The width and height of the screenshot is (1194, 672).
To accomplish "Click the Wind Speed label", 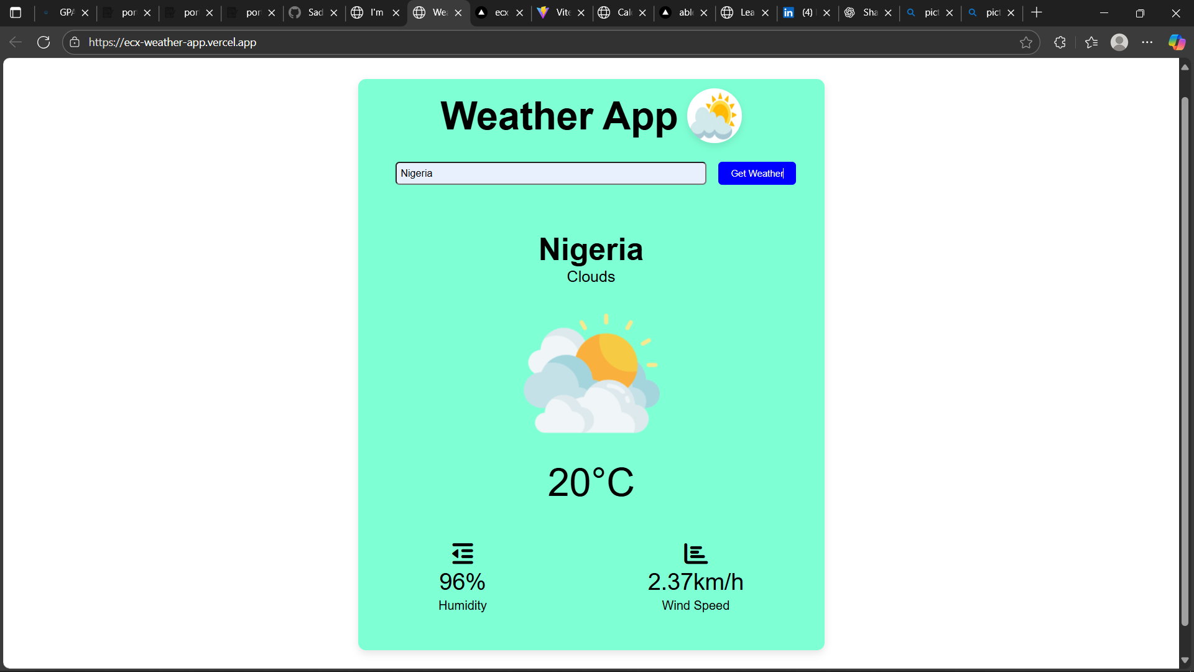I will point(695,605).
